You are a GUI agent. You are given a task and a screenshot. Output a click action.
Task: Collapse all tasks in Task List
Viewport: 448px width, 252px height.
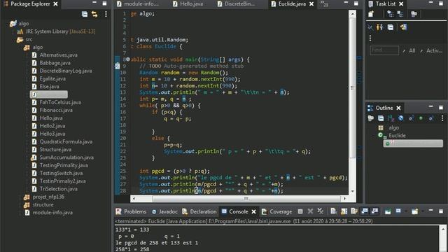pyautogui.click(x=391, y=27)
